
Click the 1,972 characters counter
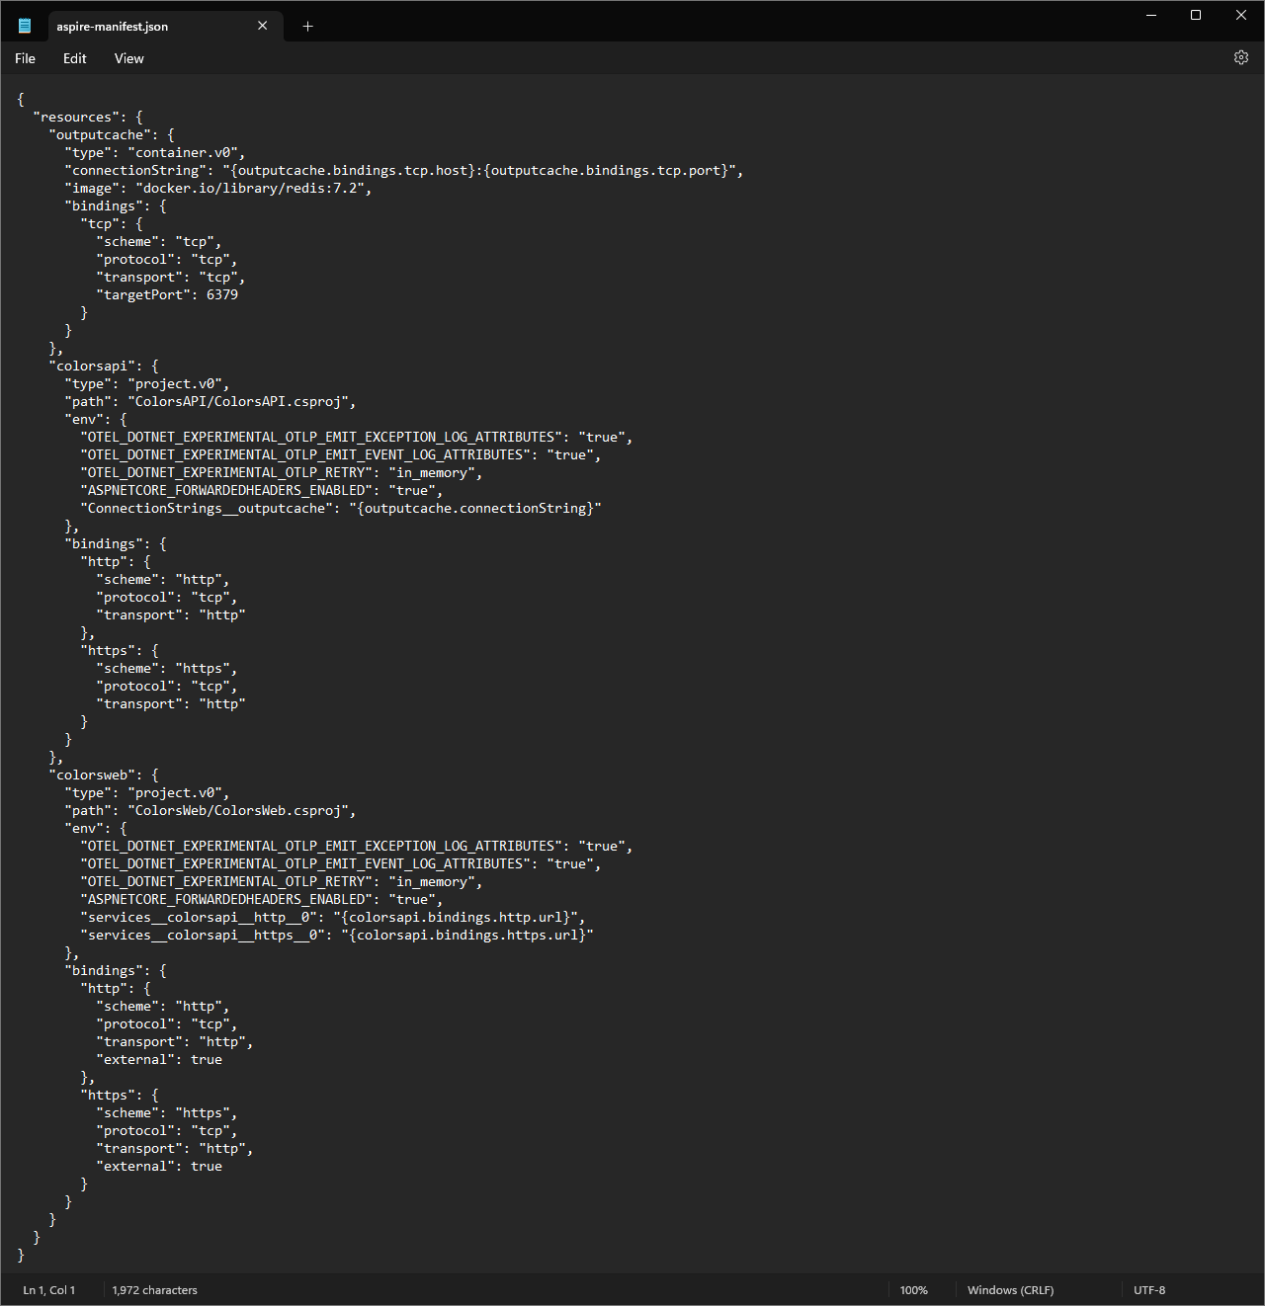[154, 1290]
